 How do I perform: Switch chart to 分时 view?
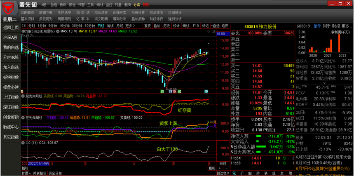click(x=32, y=26)
